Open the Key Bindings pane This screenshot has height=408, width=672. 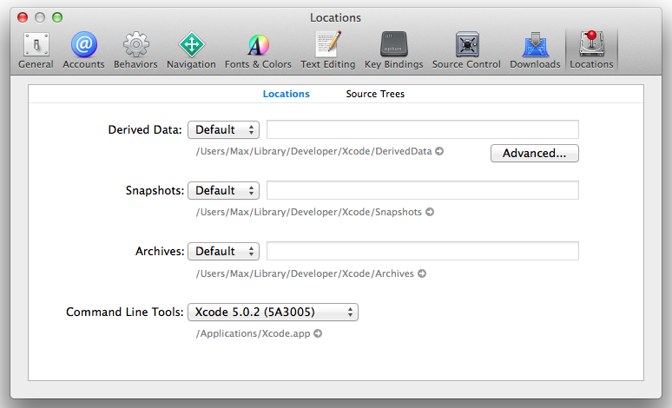[x=394, y=49]
